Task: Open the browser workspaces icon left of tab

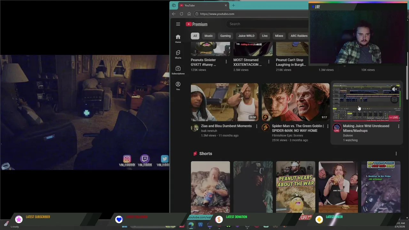Action: click(x=174, y=5)
